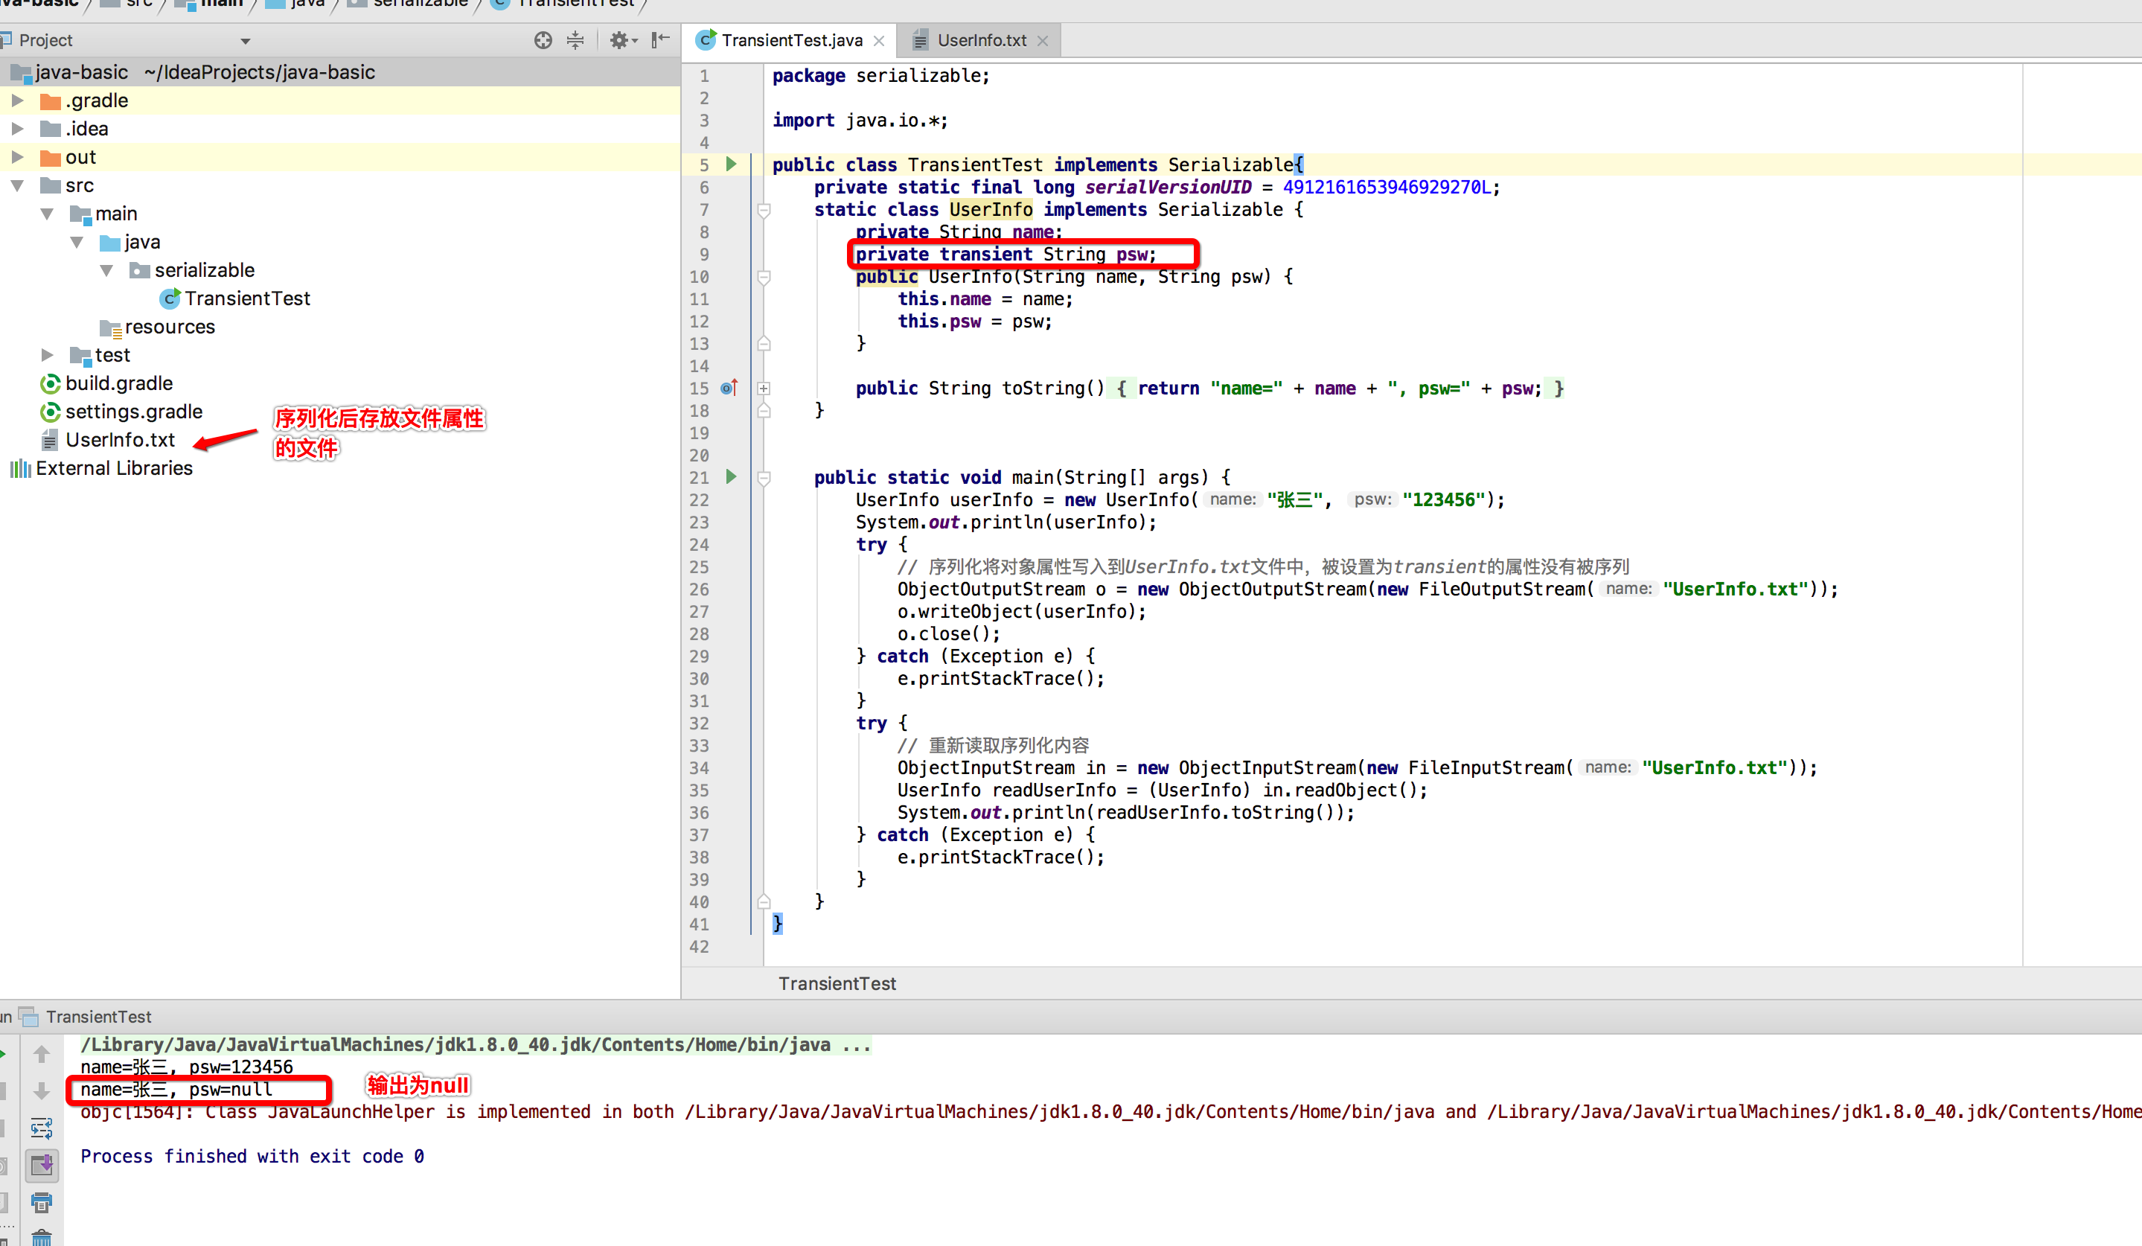This screenshot has height=1246, width=2142.
Task: Close the TransientTest.java tab
Action: tap(879, 41)
